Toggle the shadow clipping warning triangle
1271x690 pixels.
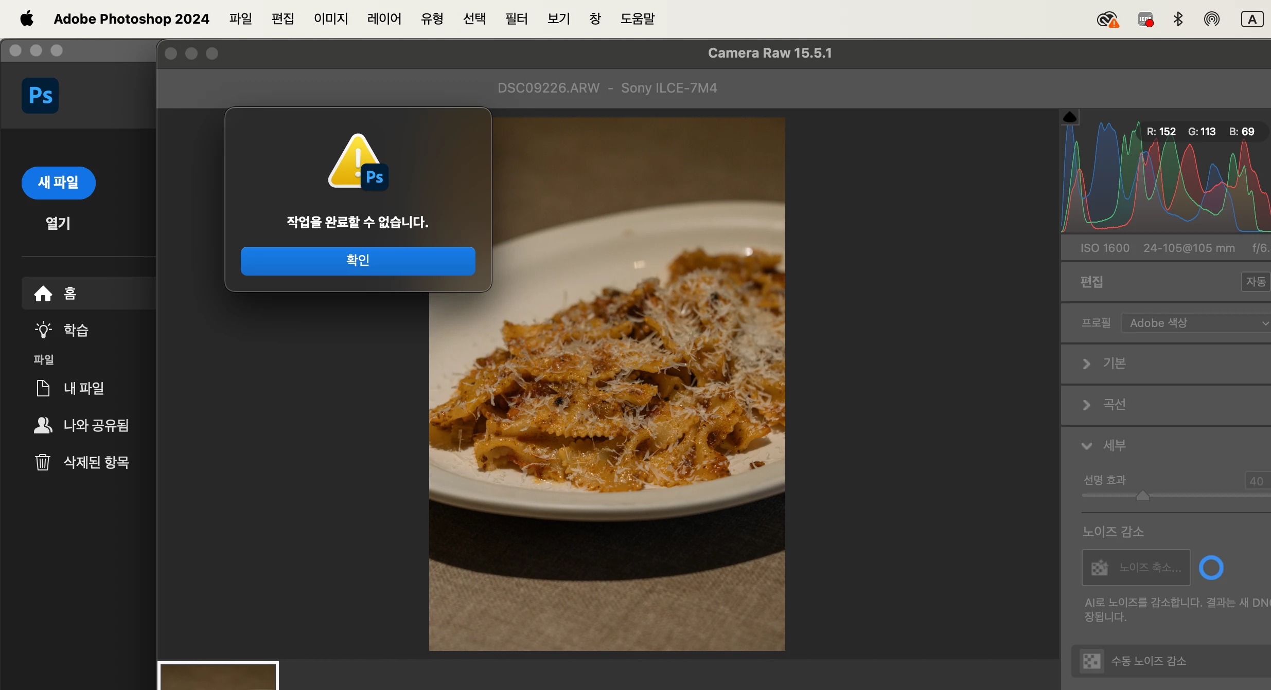click(1070, 117)
